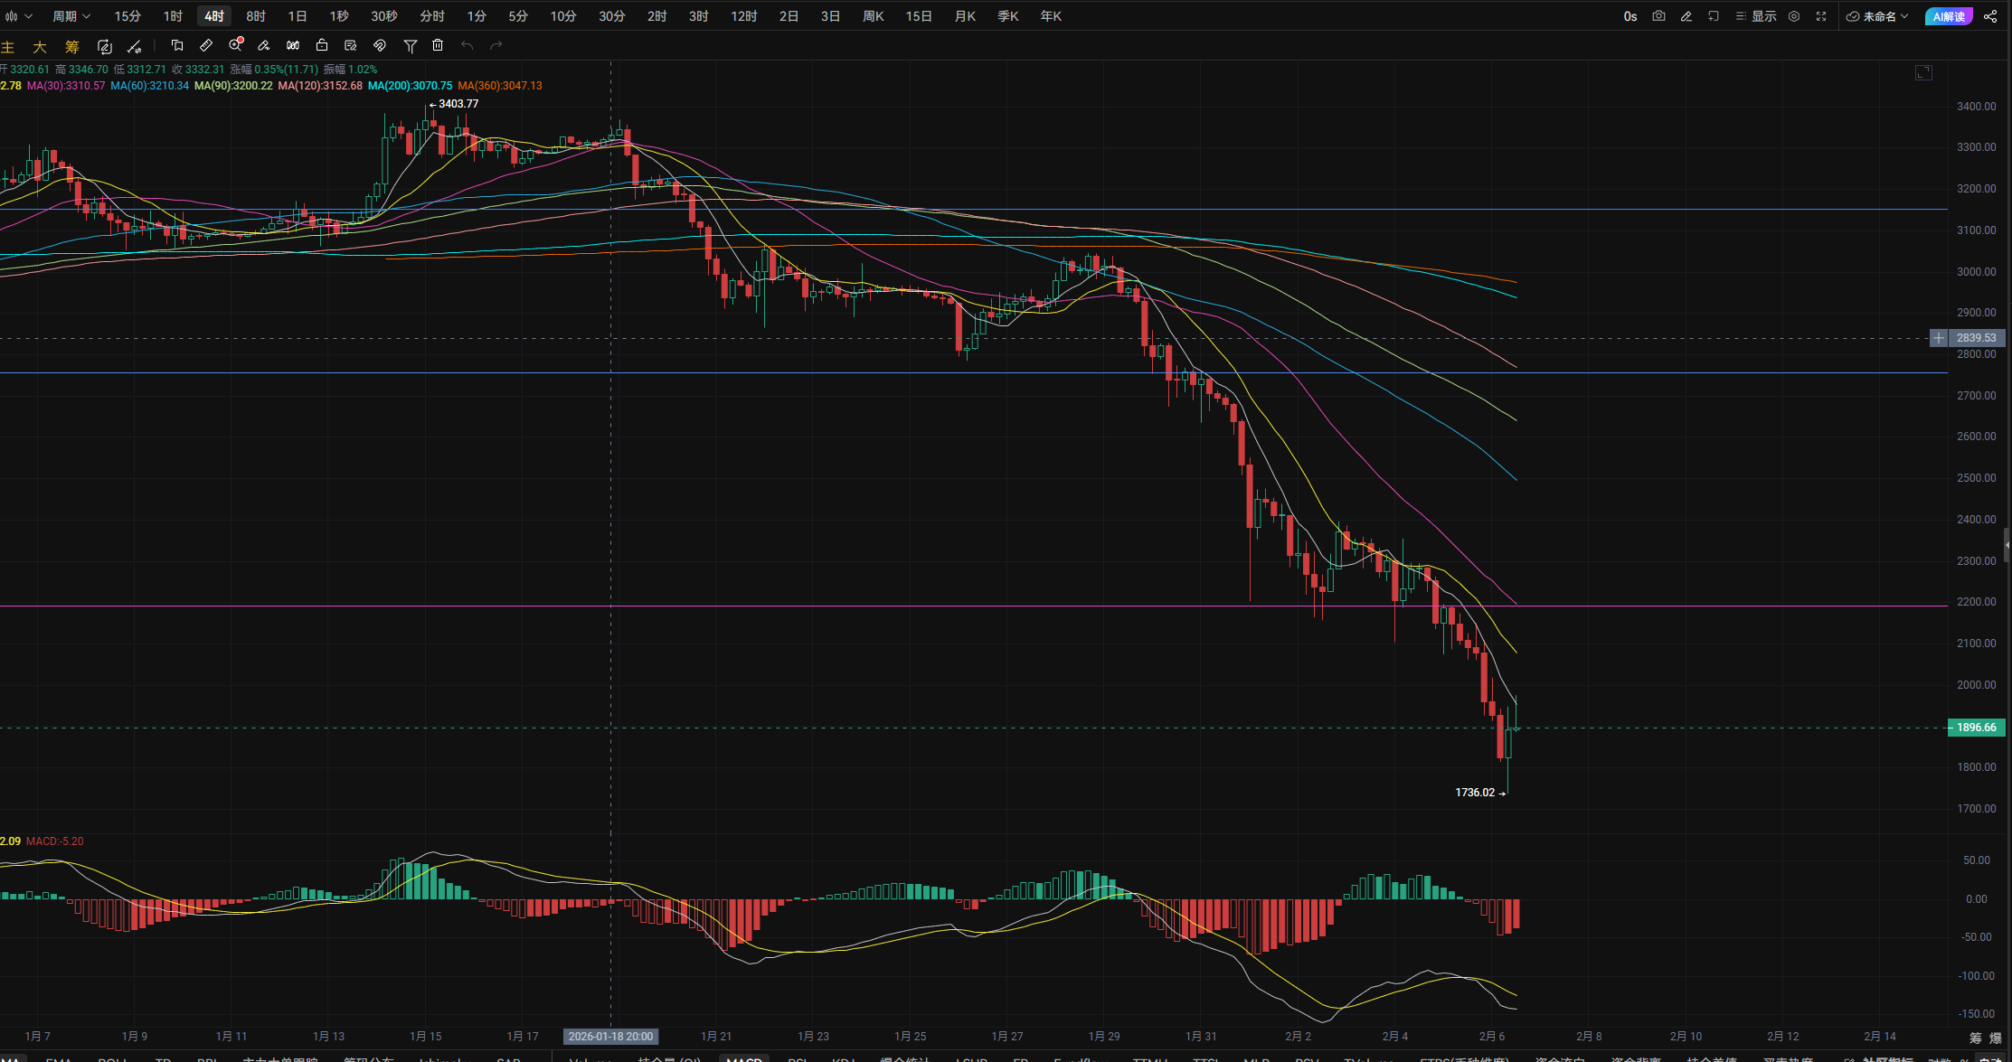Click the 2839.53 price axis plus marker
The image size is (2012, 1062).
pyautogui.click(x=1939, y=338)
